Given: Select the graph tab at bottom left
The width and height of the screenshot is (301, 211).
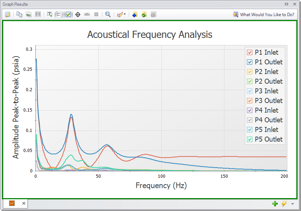Looking at the screenshot, I should pos(12,203).
